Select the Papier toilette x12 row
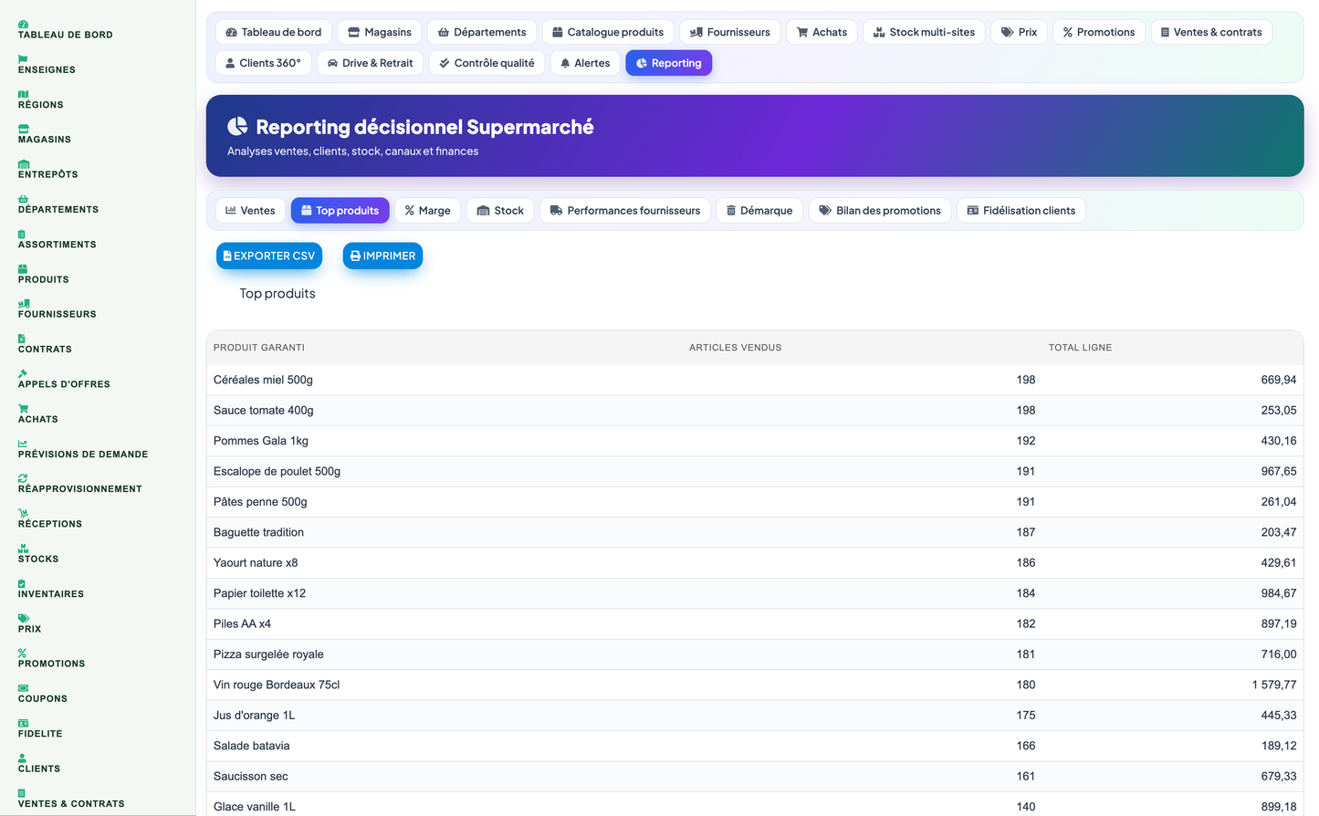Screen dimensions: 1319x816 755,593
